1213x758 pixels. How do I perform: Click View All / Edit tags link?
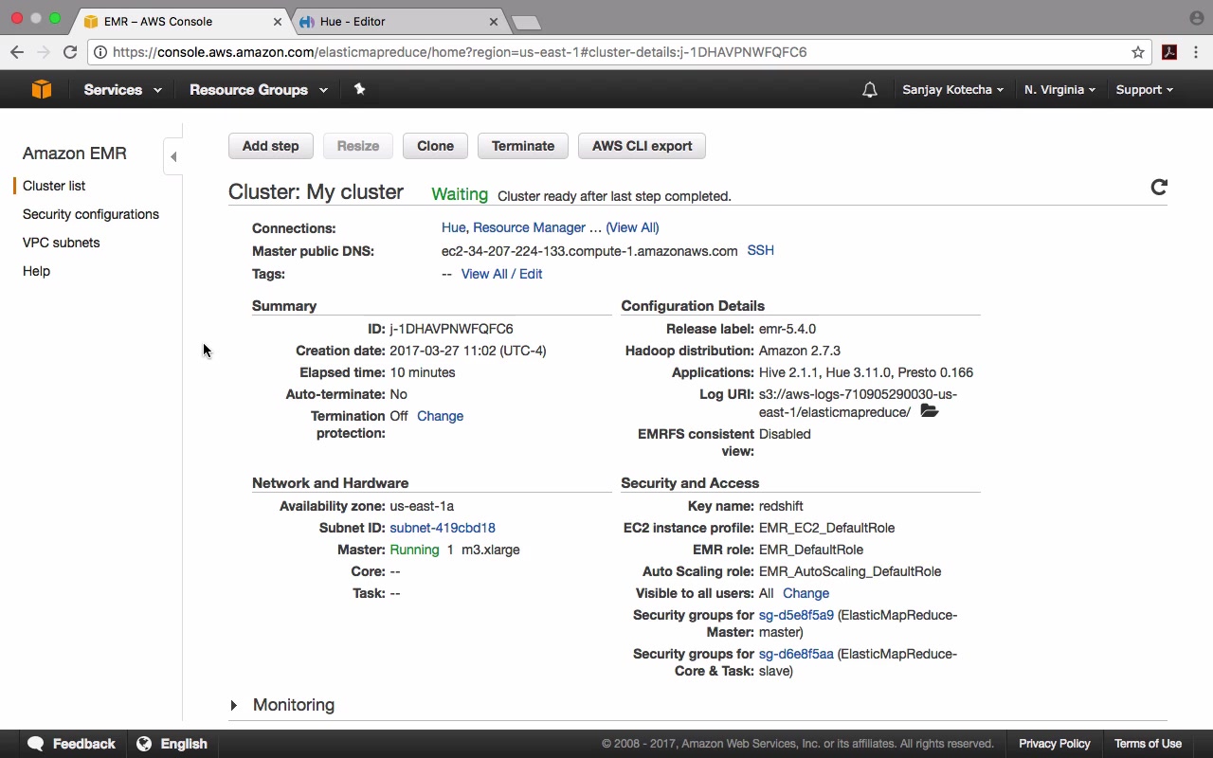pyautogui.click(x=501, y=274)
